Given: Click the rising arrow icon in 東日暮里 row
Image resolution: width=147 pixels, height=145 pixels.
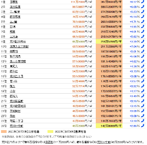Looking at the screenshot, I should [143, 7].
